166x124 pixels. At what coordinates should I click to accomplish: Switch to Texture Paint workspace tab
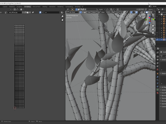point(36,7)
